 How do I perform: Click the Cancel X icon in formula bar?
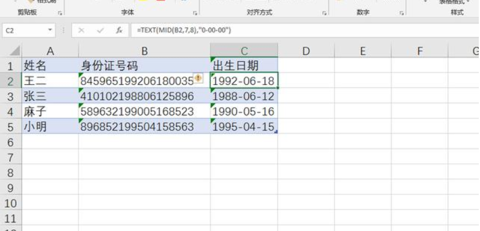(x=81, y=31)
